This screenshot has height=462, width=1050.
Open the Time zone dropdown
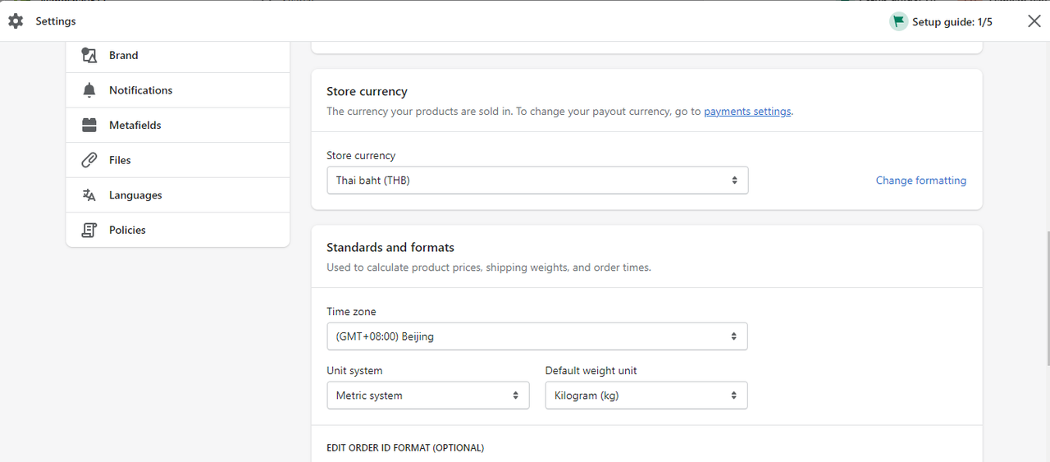(537, 336)
